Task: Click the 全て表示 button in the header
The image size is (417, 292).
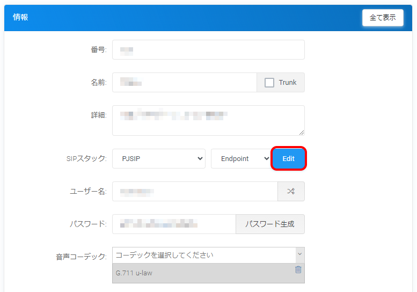Action: point(383,18)
